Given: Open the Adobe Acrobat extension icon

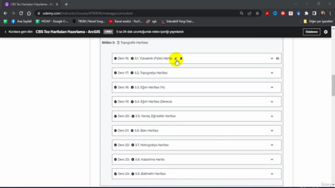Looking at the screenshot, I should click(267, 13).
